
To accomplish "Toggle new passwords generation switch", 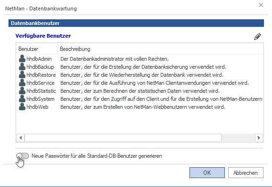I will pos(23,156).
